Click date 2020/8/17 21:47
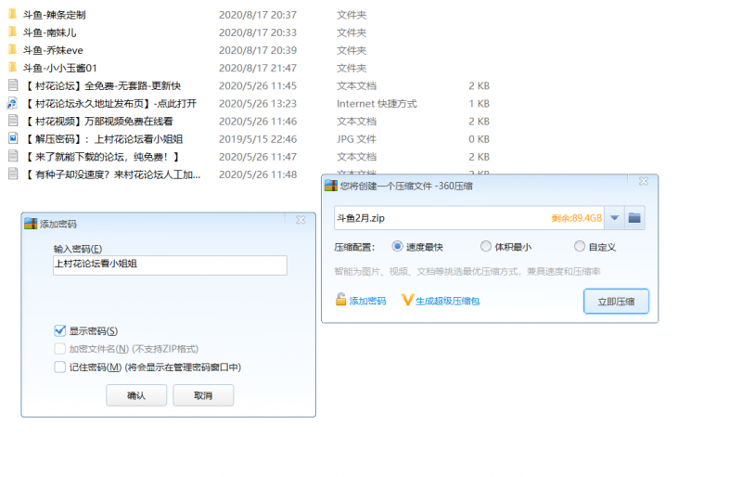Viewport: 742px width, 477px height. coord(258,68)
